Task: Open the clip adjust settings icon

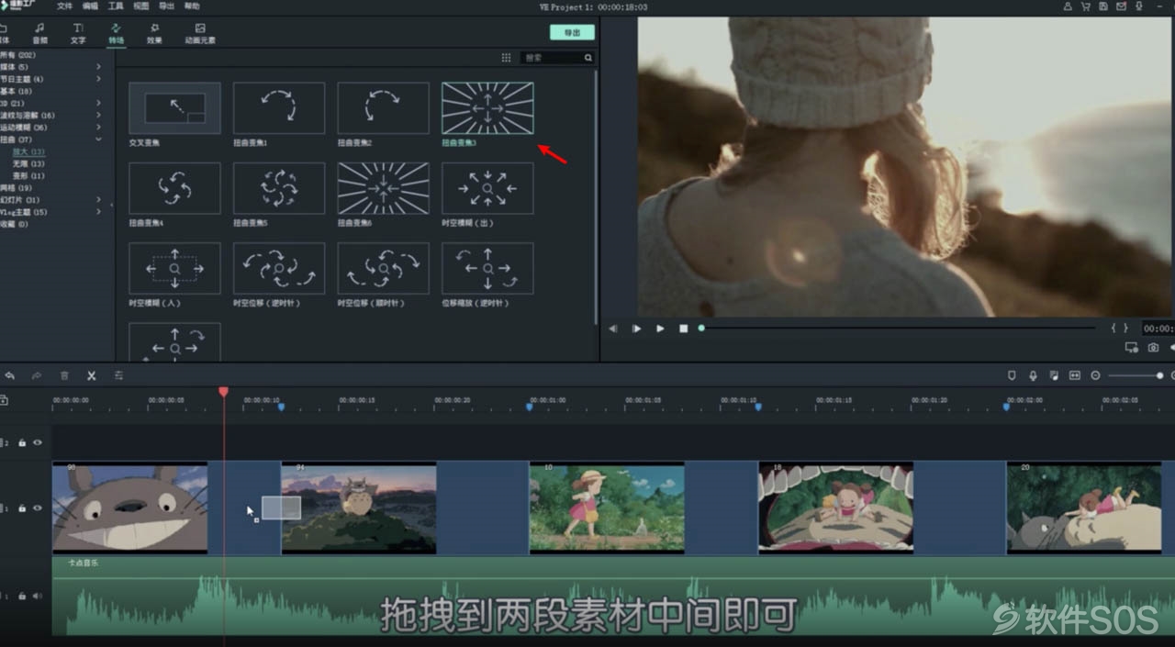Action: click(119, 375)
